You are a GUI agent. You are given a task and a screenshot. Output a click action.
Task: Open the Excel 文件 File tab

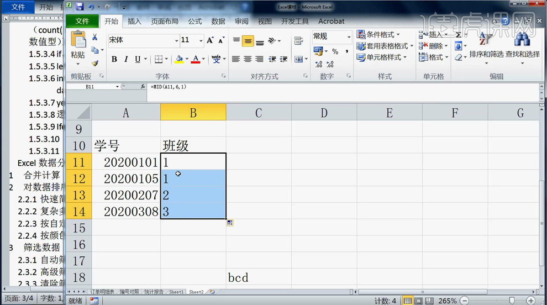point(82,21)
